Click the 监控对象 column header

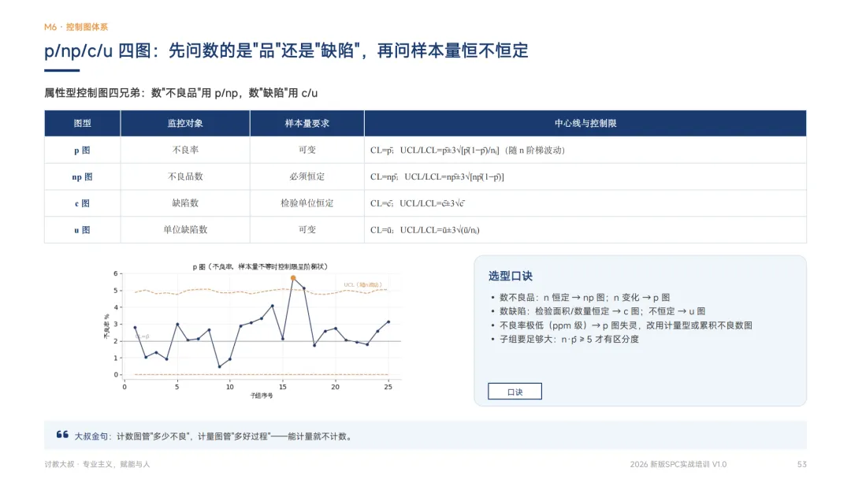(x=185, y=123)
